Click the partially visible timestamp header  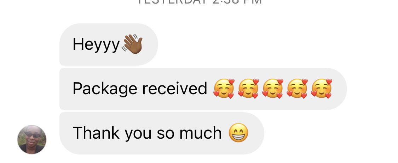click(x=200, y=2)
